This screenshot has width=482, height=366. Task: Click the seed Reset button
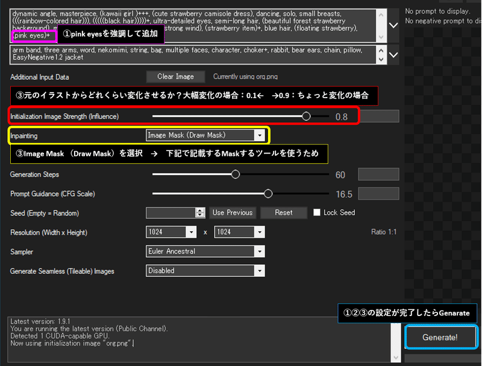[283, 212]
